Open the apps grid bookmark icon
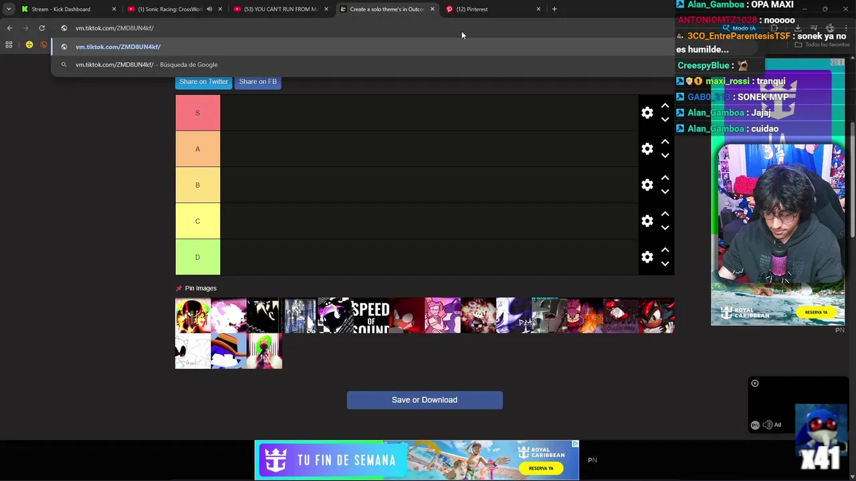The image size is (856, 481). pos(9,45)
